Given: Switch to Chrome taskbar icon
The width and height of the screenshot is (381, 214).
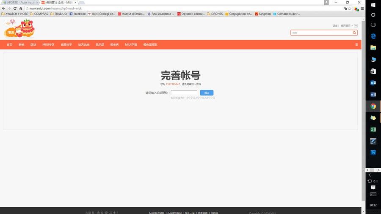Looking at the screenshot, I should (373, 106).
